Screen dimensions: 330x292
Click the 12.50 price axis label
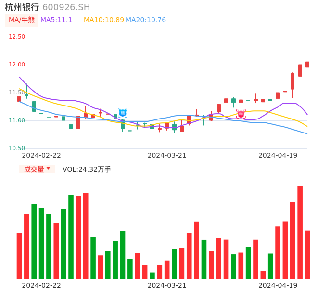pos(17,37)
